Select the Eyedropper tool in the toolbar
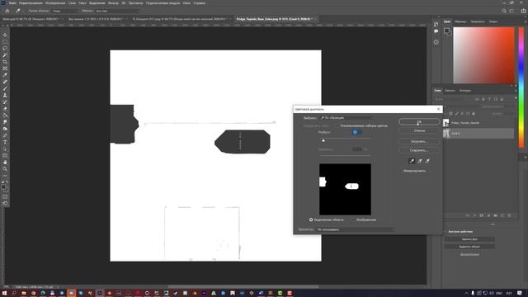528x297 pixels. click(x=5, y=75)
